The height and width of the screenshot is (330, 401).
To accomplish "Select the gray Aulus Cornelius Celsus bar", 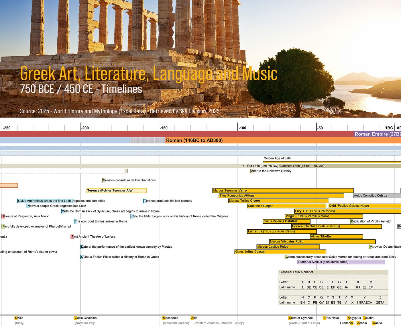I will tap(377, 196).
